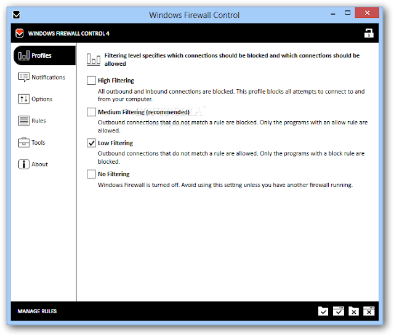Image resolution: width=394 pixels, height=336 pixels.
Task: Click the No Filtering label text
Action: pos(113,174)
